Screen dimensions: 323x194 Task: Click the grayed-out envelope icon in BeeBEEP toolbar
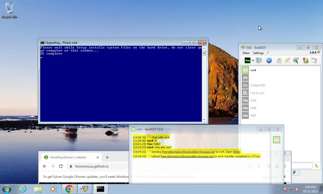tap(279, 60)
